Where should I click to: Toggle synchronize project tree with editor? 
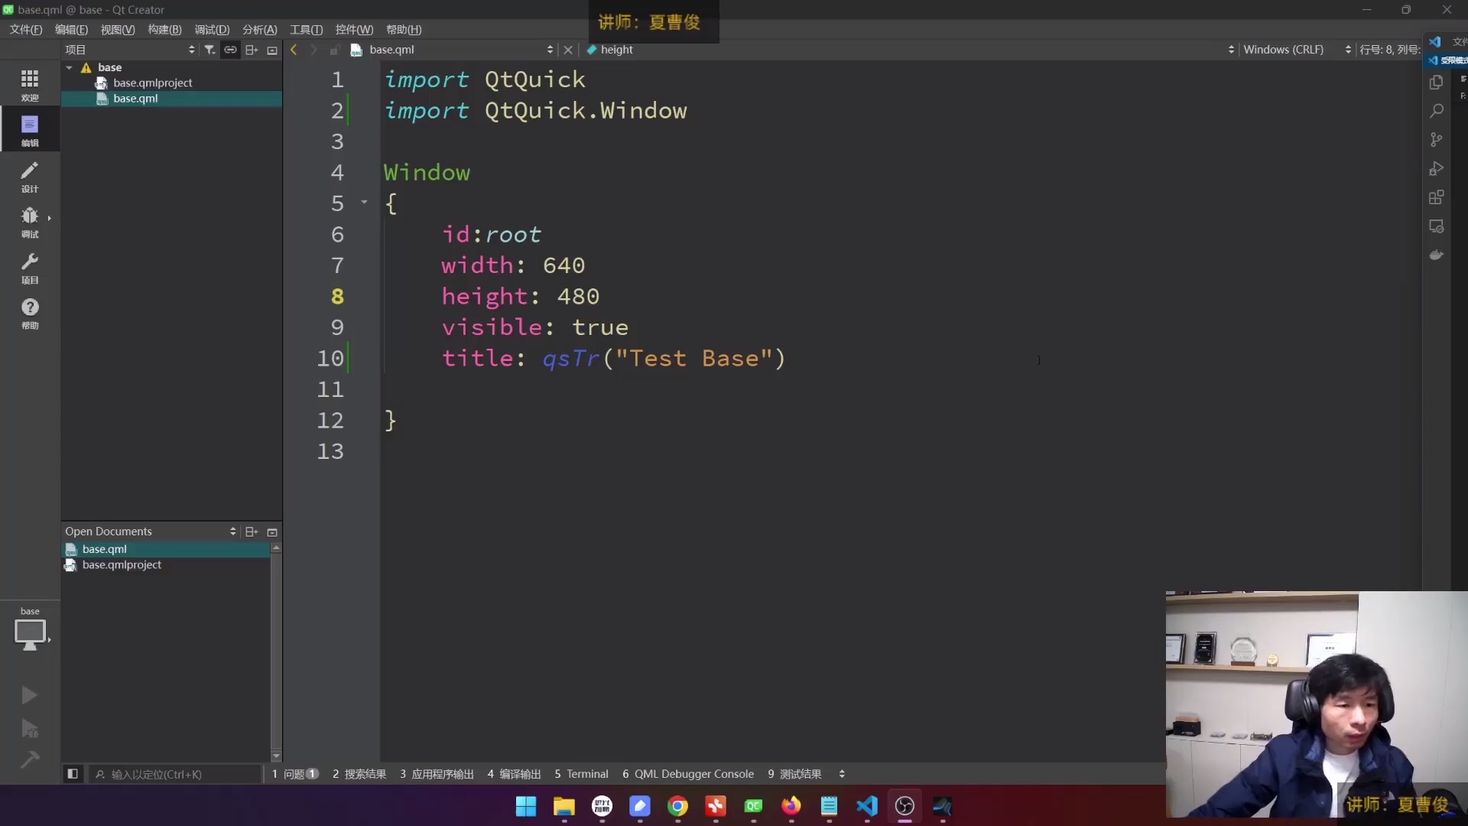230,49
